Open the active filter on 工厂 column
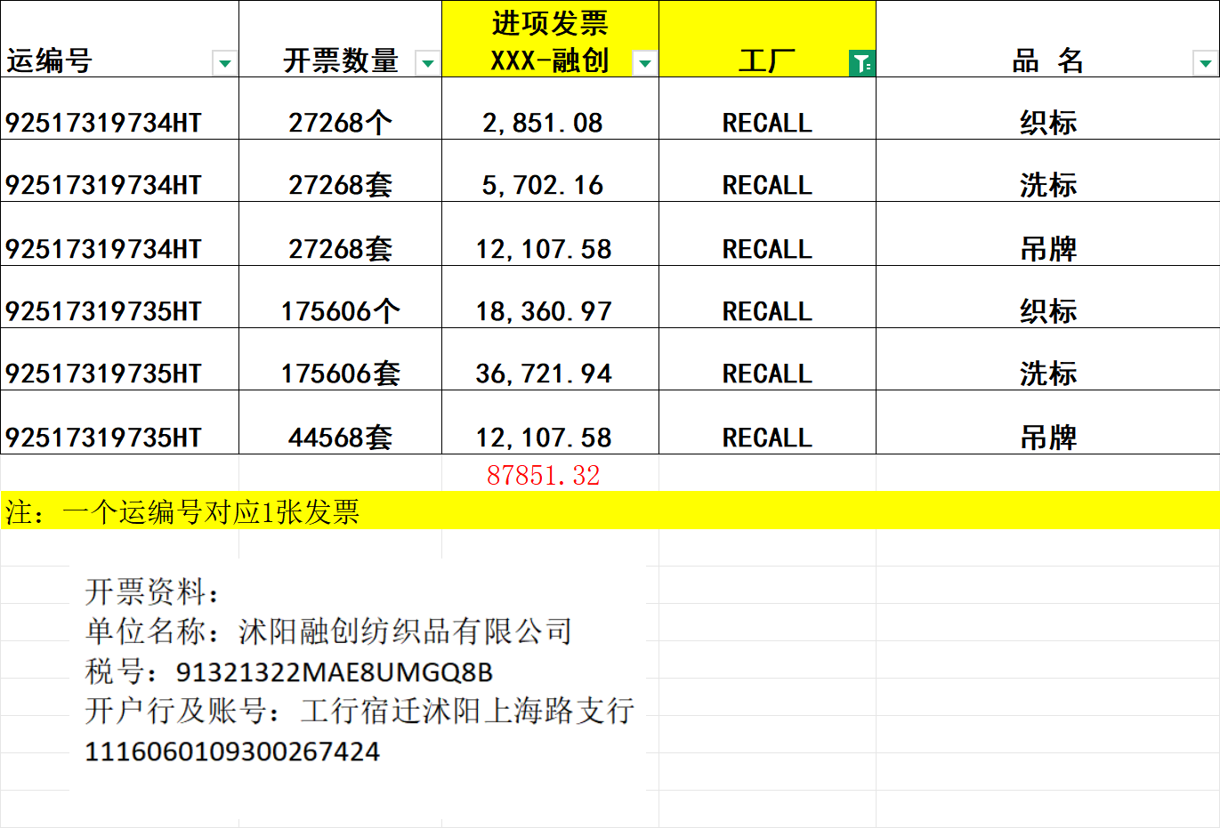 click(x=861, y=63)
